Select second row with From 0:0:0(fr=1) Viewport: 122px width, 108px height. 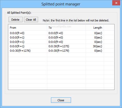(61, 37)
